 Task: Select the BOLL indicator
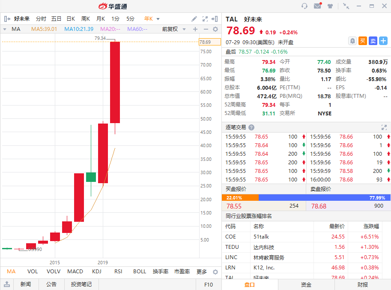139,272
